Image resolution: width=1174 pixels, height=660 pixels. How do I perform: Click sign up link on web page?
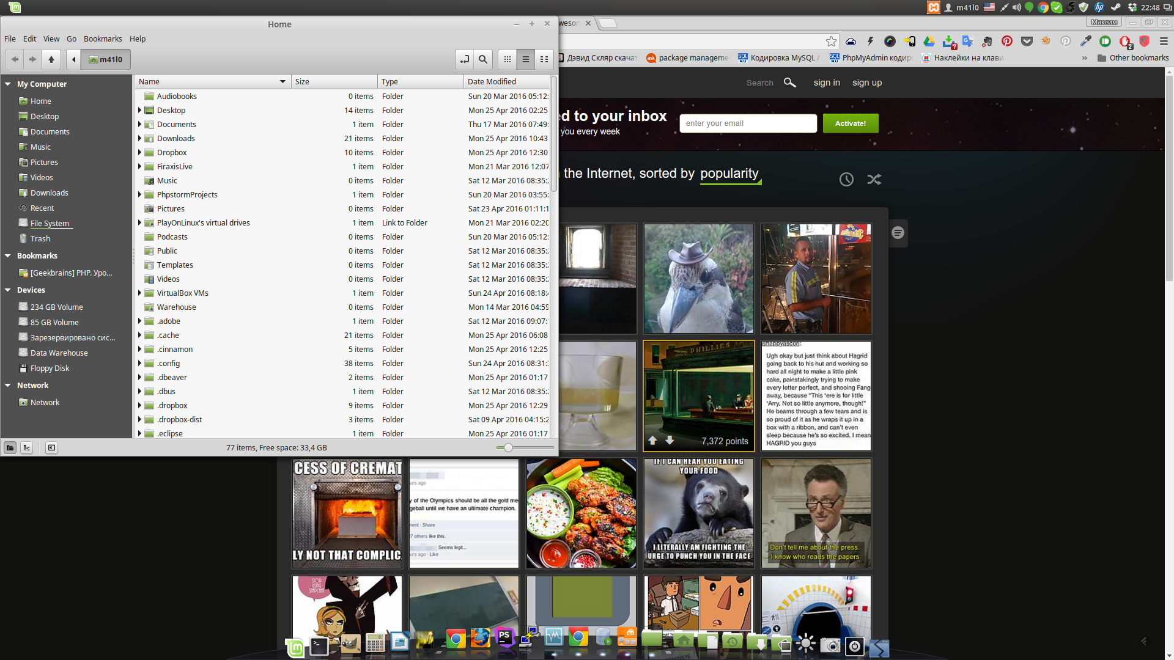tap(867, 82)
